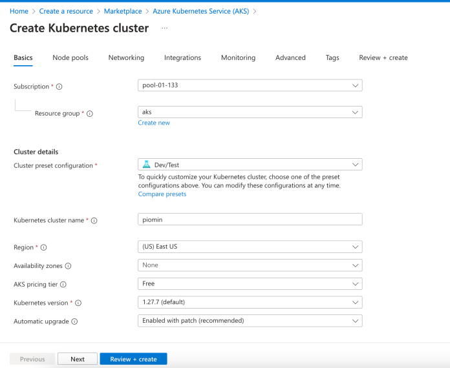Click the Create Kubernetes cluster page title

(x=80, y=28)
